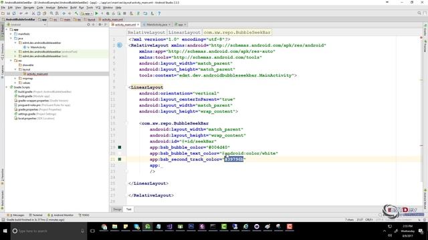Click the Save All toolbar icon
Screen dimensions: 428x240
(9, 13)
